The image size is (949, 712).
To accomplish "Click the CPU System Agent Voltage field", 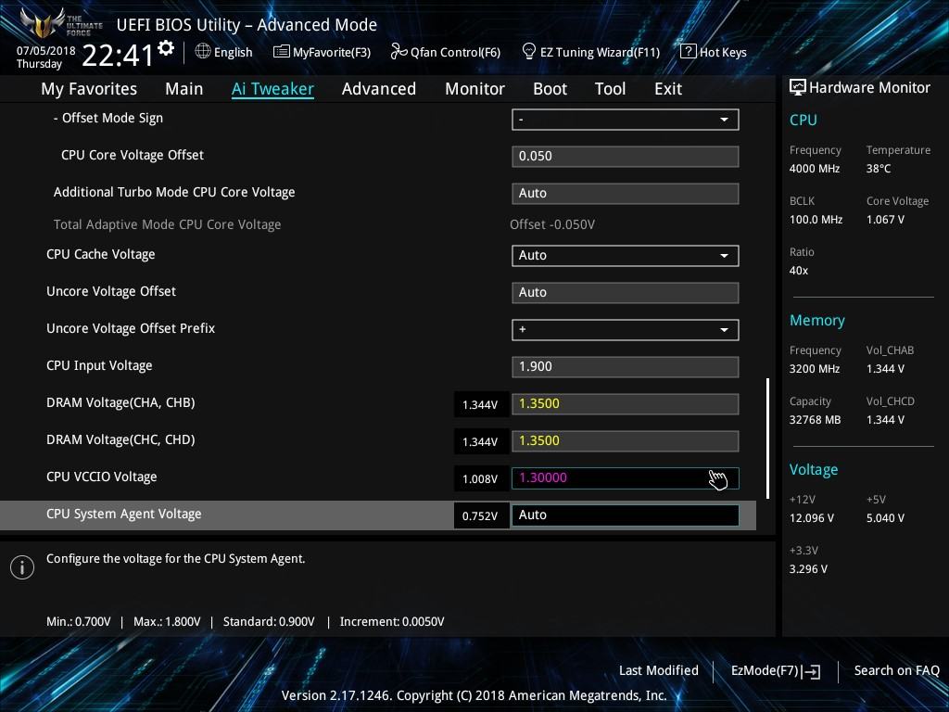I will 625,515.
